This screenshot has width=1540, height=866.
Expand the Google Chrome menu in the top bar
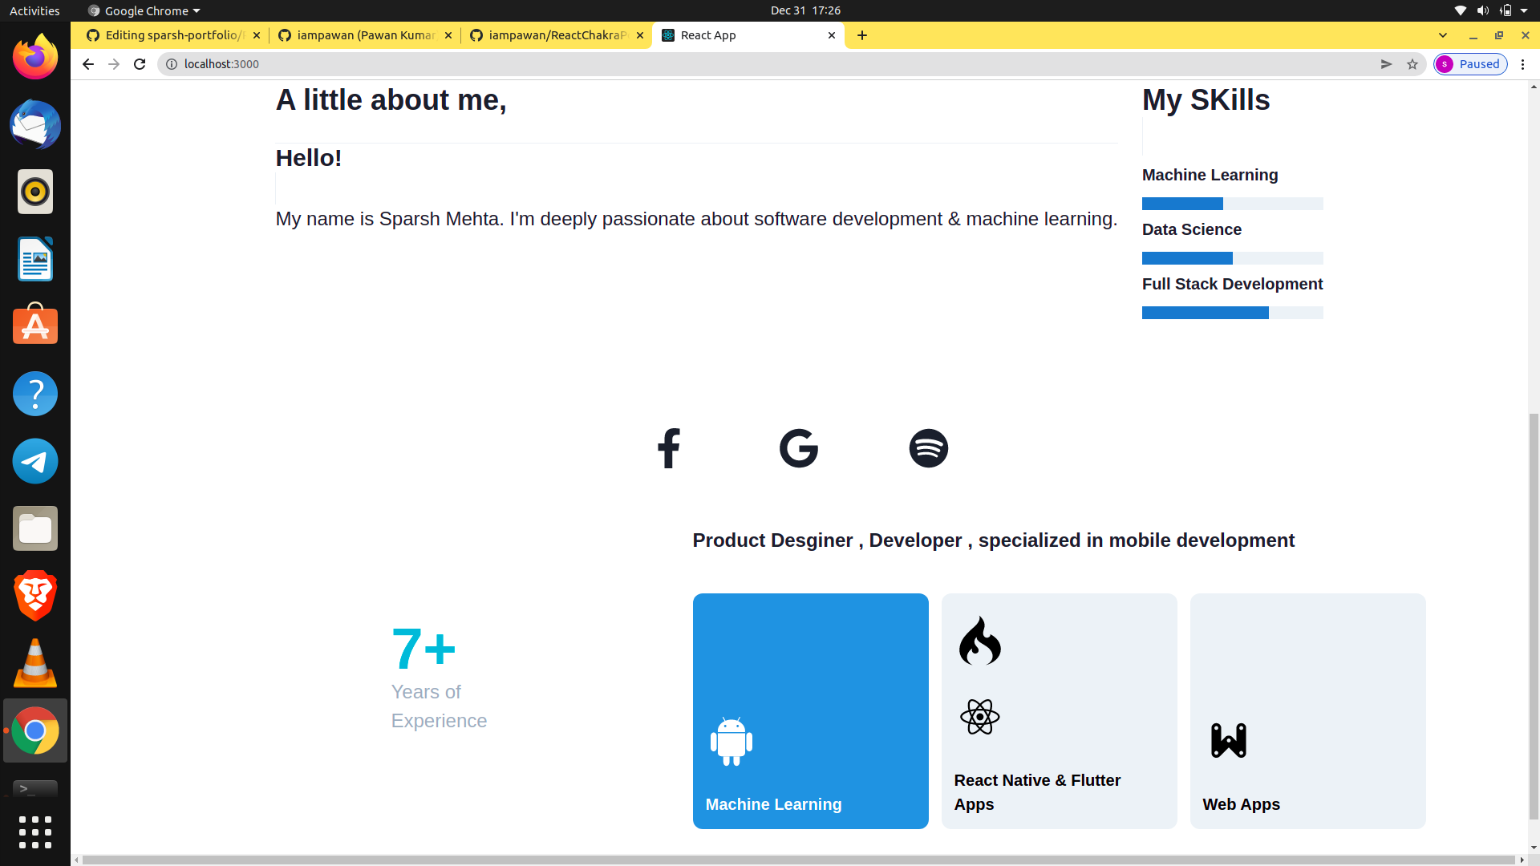tap(143, 10)
